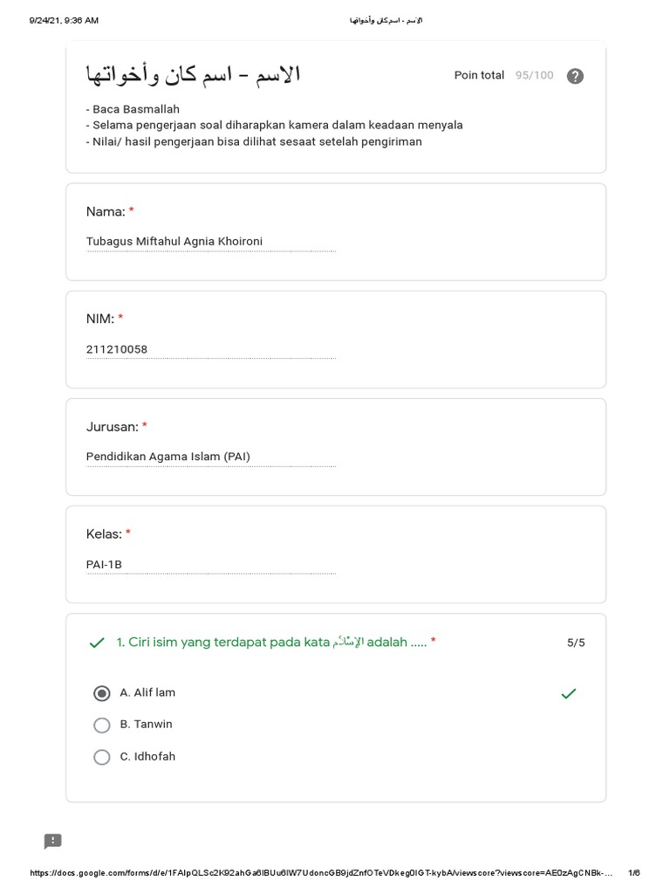Click the question 1 text about ciri isim
670x894 pixels.
pyautogui.click(x=276, y=643)
